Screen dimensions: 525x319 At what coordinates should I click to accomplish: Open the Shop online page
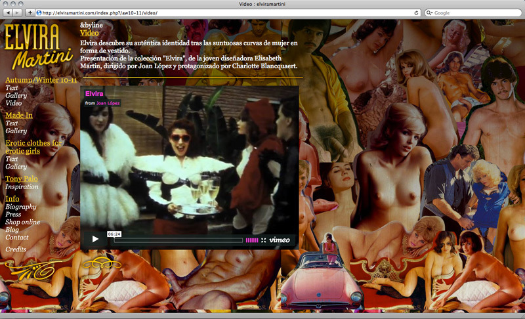(22, 222)
